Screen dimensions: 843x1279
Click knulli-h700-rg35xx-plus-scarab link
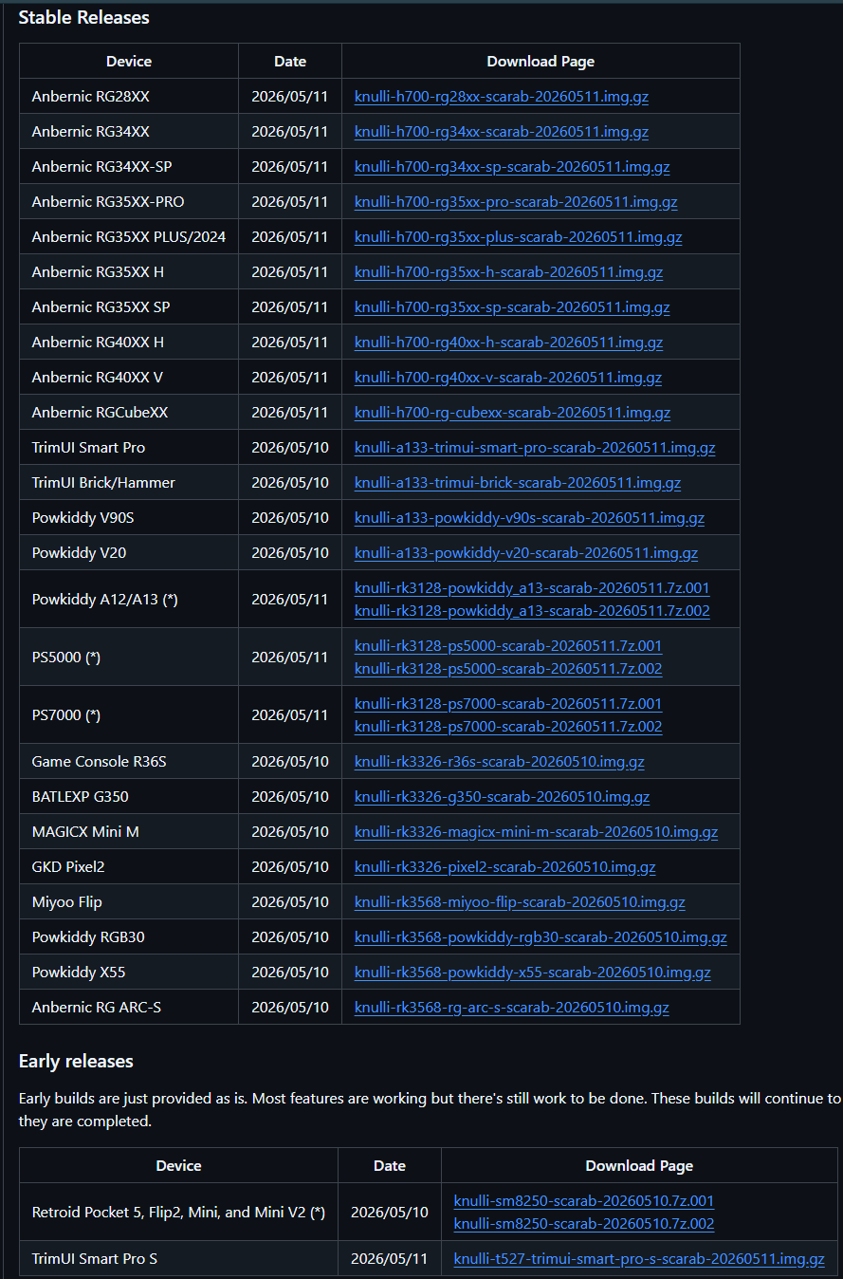[519, 236]
